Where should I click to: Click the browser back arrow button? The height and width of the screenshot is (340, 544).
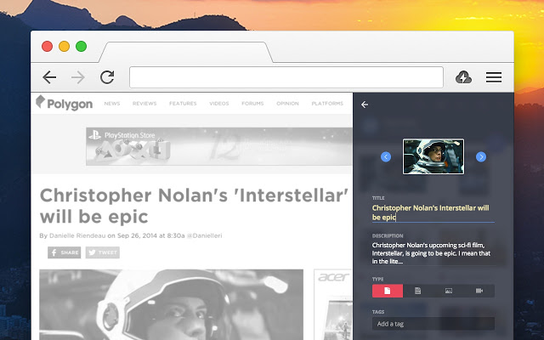click(x=49, y=77)
